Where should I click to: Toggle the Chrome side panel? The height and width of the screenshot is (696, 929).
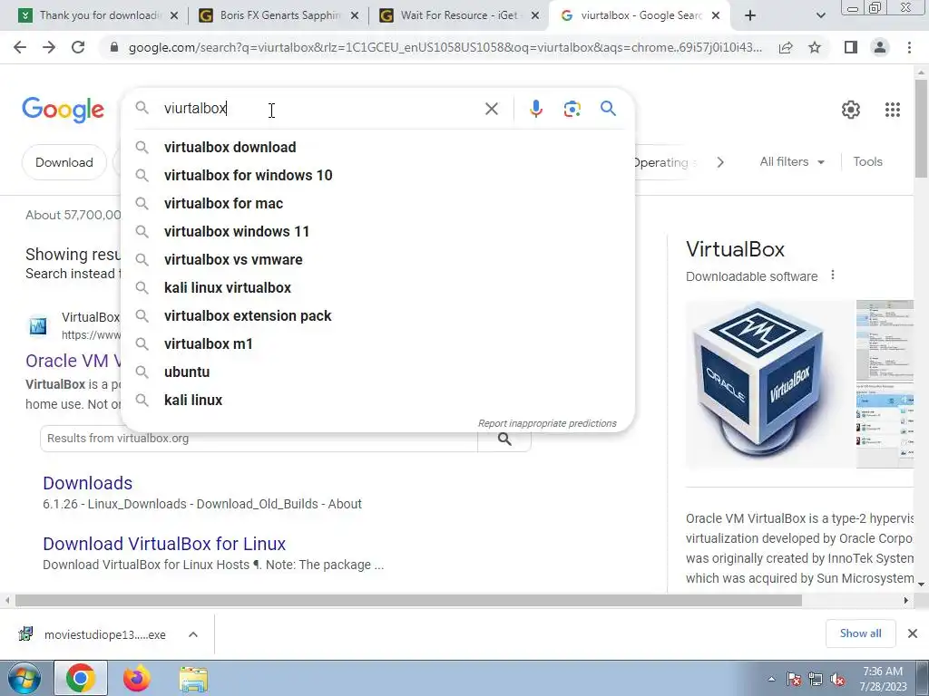pos(851,47)
